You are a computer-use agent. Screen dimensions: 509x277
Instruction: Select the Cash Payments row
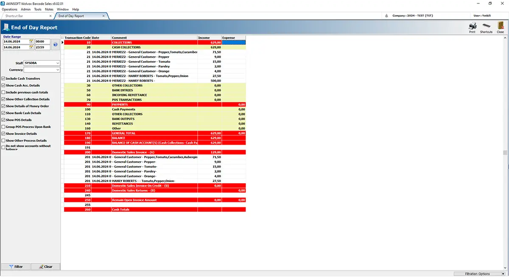pyautogui.click(x=155, y=109)
